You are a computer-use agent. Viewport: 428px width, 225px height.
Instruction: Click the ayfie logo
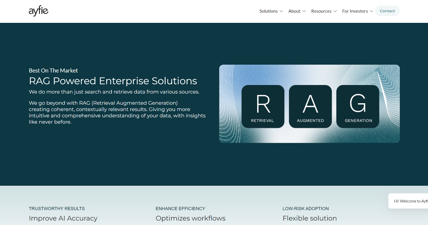click(39, 11)
